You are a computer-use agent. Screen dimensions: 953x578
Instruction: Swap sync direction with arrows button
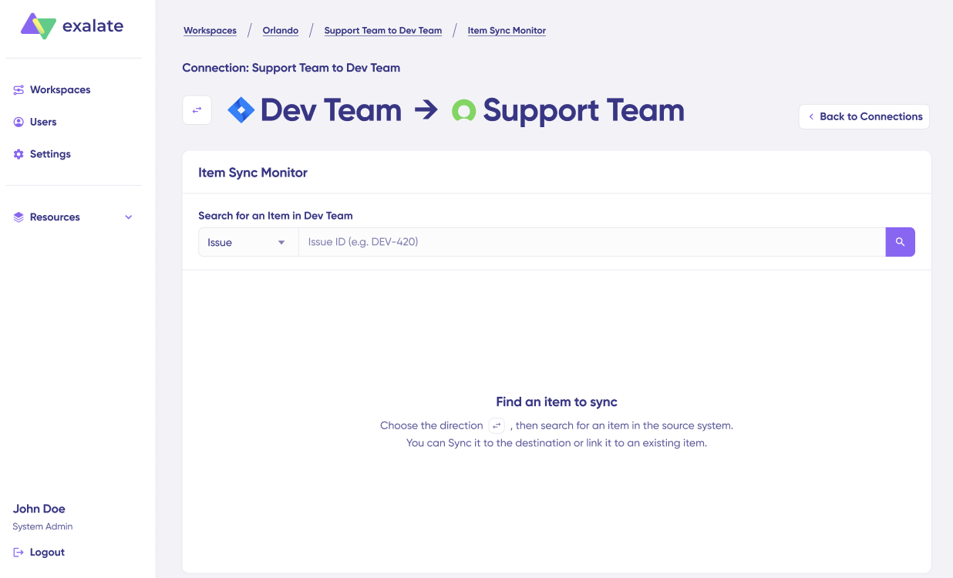(x=197, y=110)
